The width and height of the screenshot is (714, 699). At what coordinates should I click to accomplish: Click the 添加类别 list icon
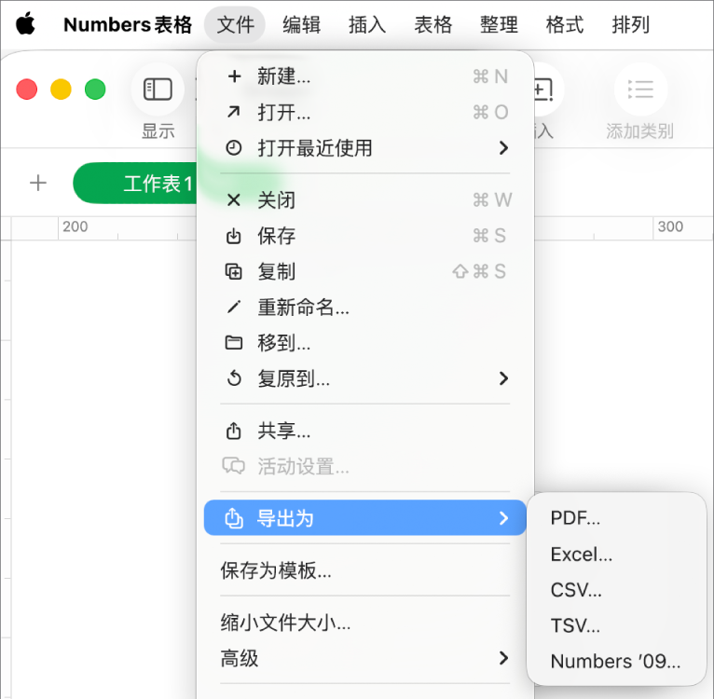coord(640,89)
